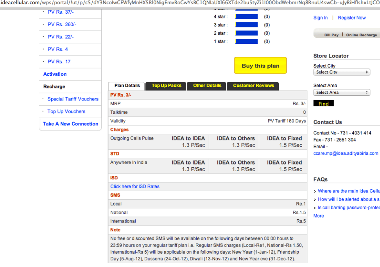Click the Register Now link

(x=351, y=18)
